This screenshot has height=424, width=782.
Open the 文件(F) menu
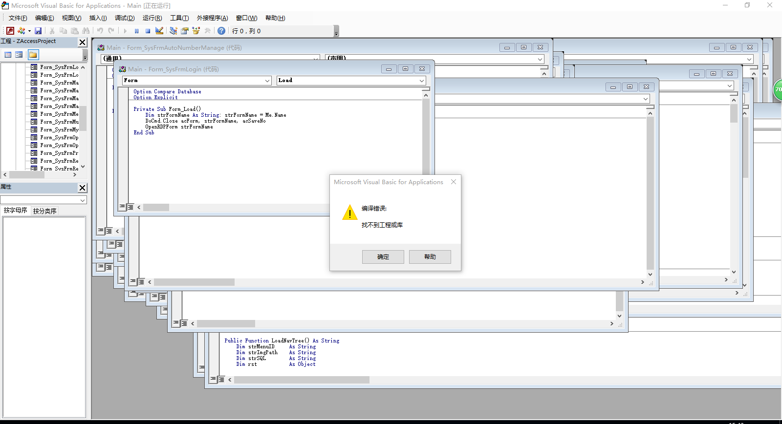click(18, 18)
